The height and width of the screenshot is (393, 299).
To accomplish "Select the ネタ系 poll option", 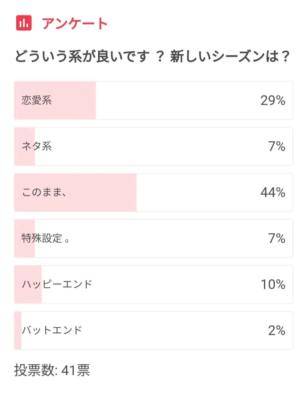I will (x=37, y=146).
